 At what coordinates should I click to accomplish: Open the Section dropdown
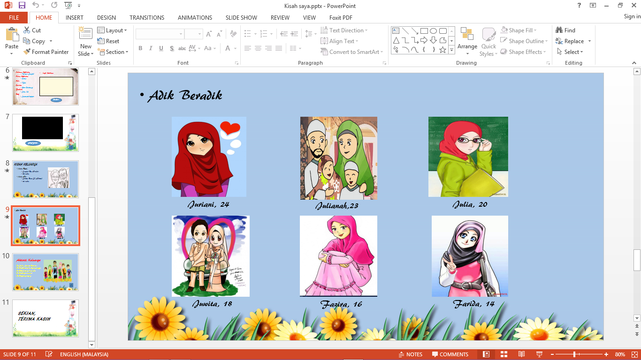click(113, 52)
